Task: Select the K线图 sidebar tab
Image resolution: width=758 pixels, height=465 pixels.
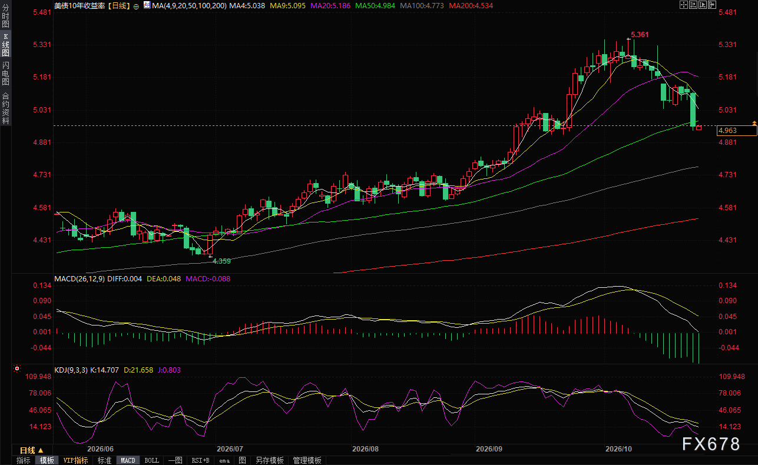Action: click(5, 45)
